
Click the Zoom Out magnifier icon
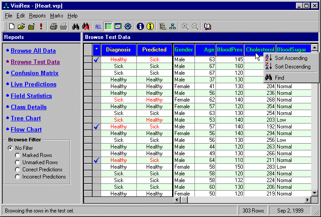195,26
